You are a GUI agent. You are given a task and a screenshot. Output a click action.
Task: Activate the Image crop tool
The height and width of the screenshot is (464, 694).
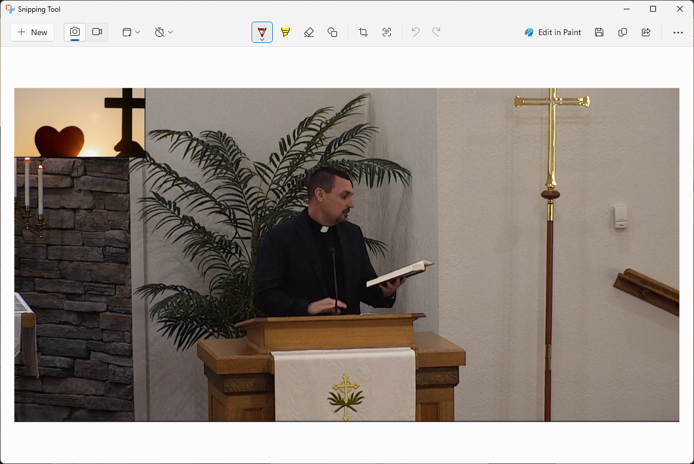point(363,32)
